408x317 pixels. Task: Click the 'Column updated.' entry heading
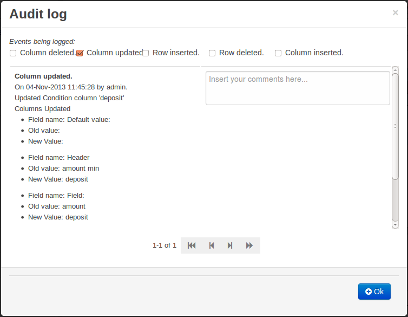tap(43, 76)
